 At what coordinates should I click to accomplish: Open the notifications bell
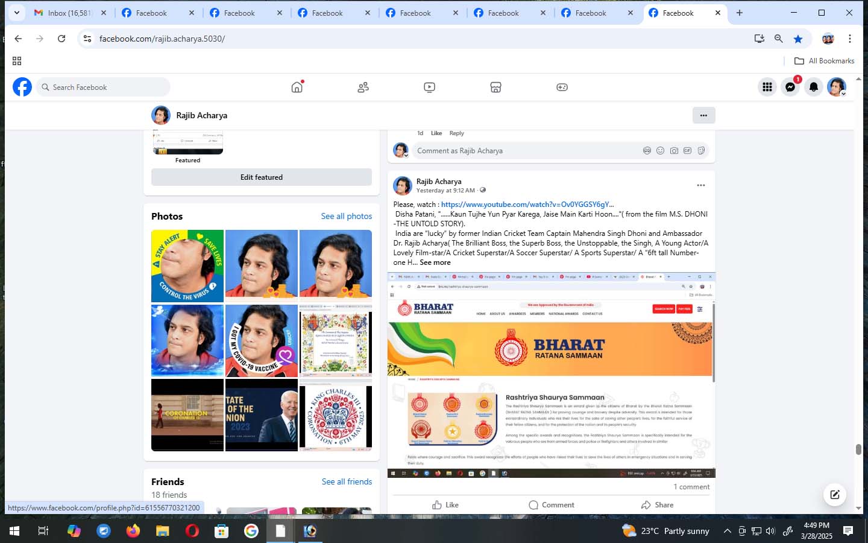click(814, 87)
